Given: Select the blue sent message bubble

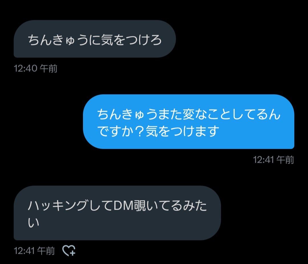Looking at the screenshot, I should pos(189,121).
